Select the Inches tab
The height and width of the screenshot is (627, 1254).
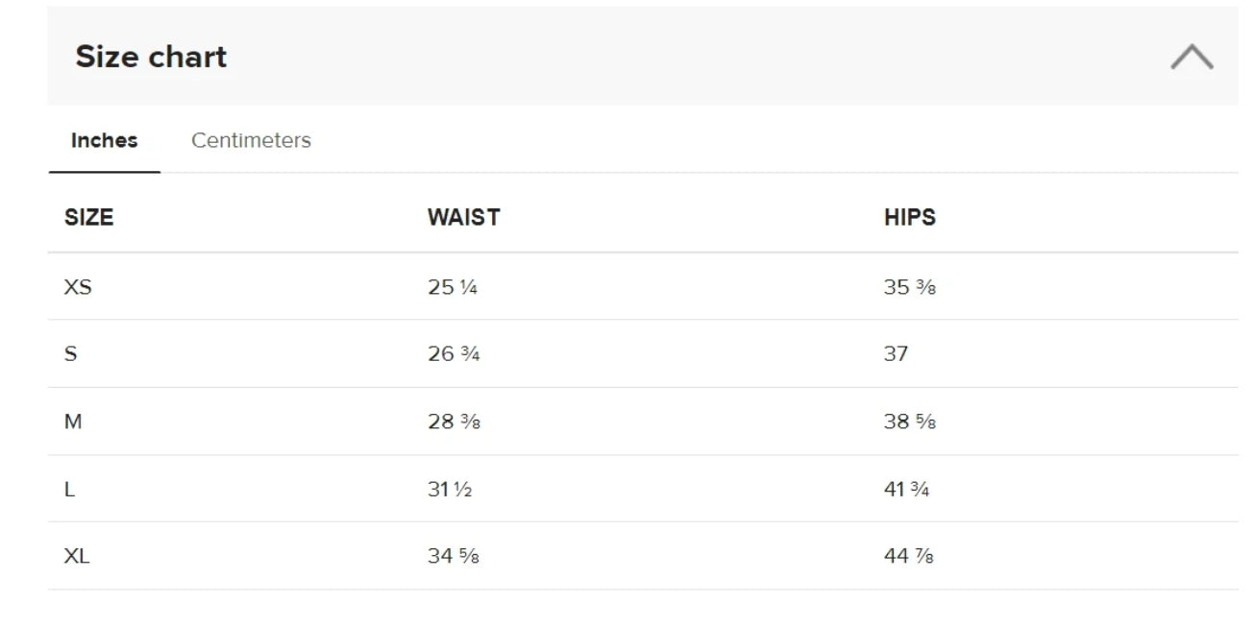104,140
